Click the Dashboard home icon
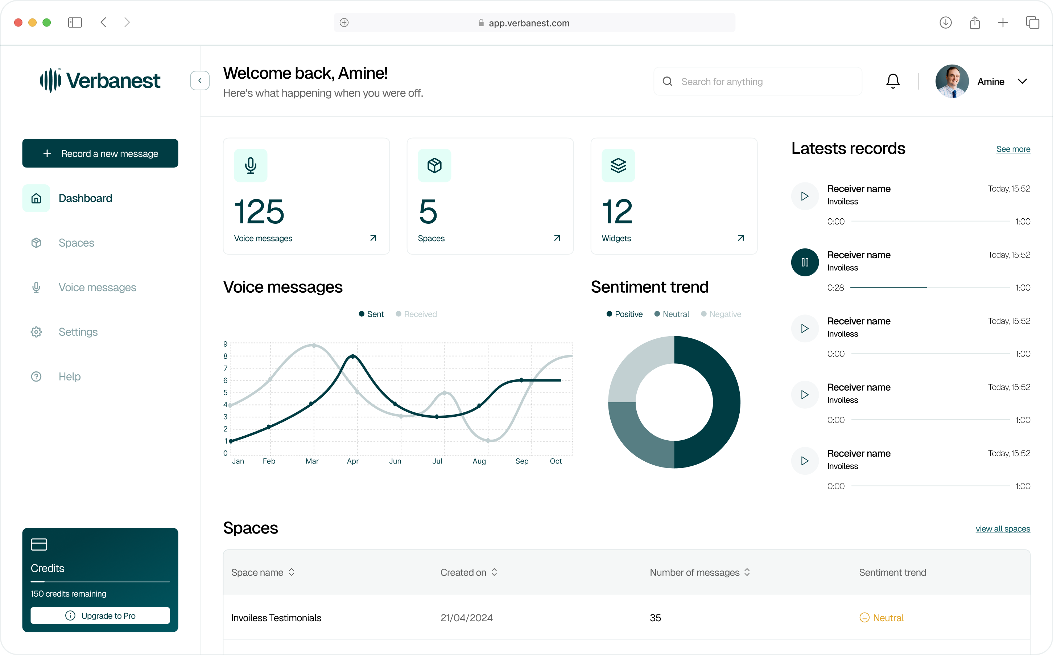Viewport: 1053px width, 655px height. 36,198
